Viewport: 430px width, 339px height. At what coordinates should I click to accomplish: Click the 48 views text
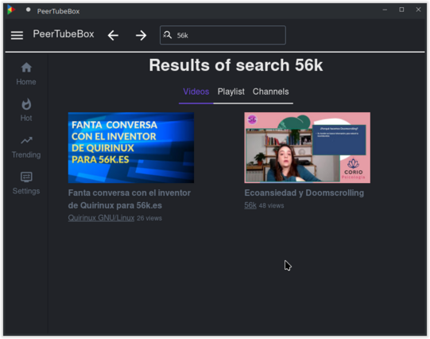(x=271, y=205)
